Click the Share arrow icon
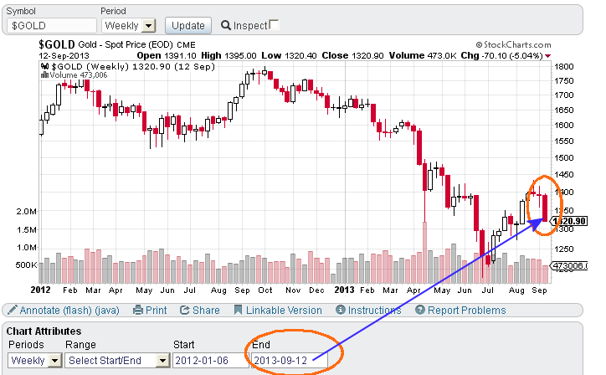606x375 pixels. point(185,310)
